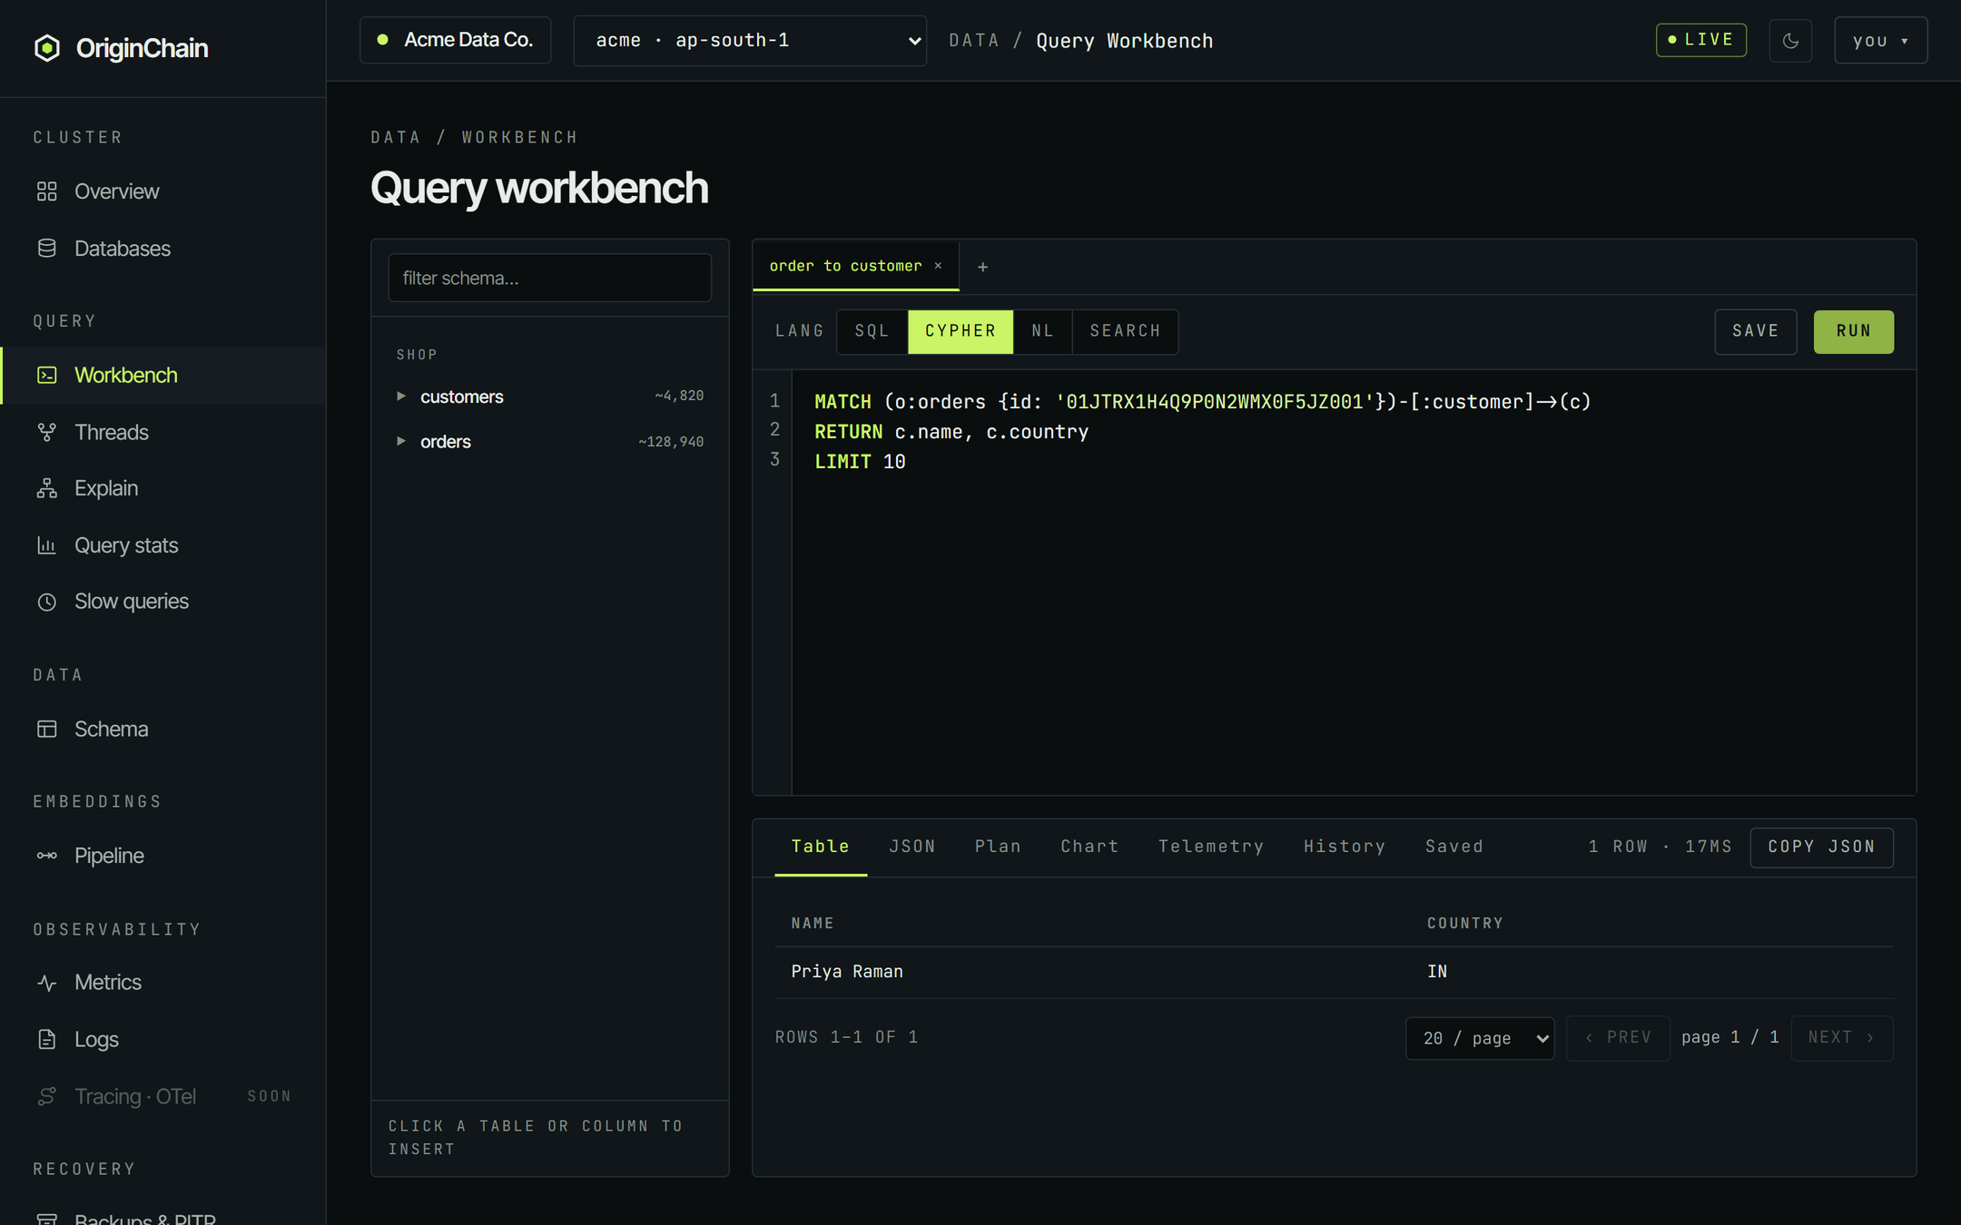Open the 20 / page rows dropdown
The height and width of the screenshot is (1225, 1961).
point(1480,1038)
